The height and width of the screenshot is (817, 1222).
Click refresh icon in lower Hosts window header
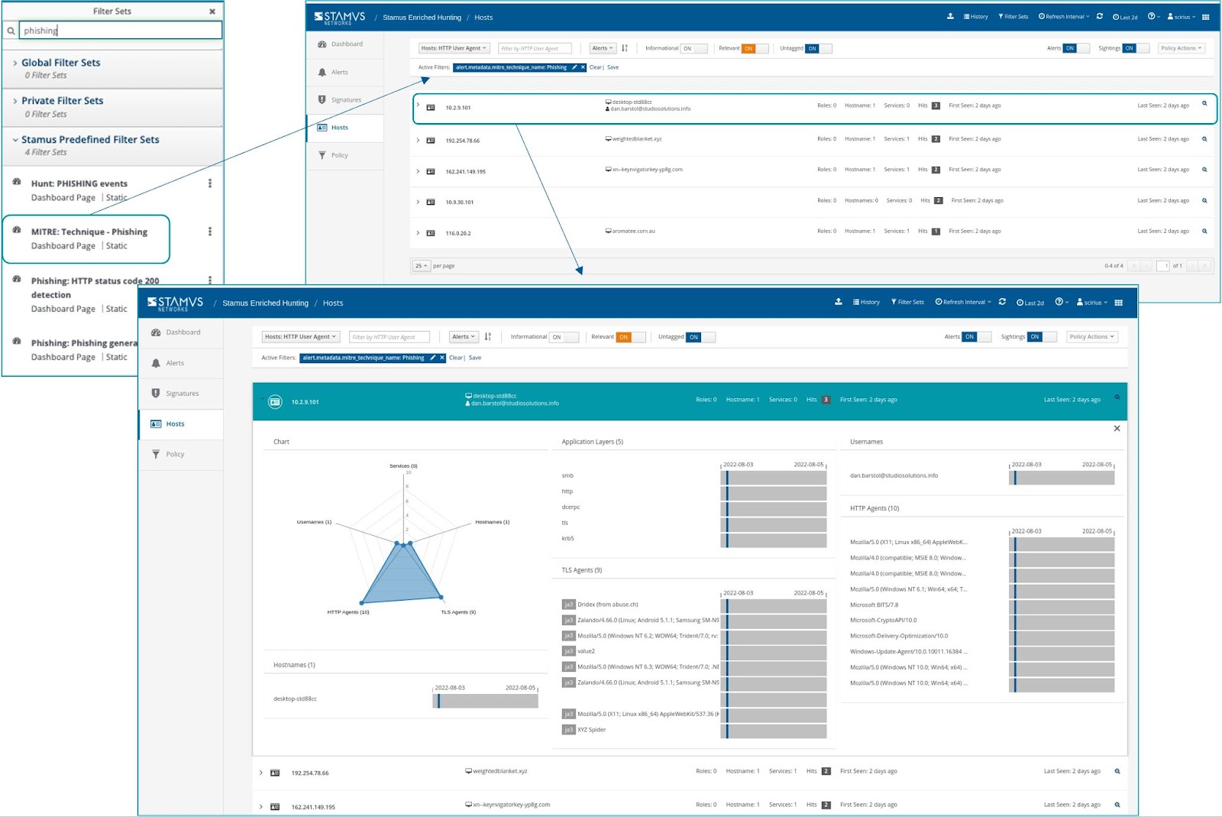pos(1002,302)
